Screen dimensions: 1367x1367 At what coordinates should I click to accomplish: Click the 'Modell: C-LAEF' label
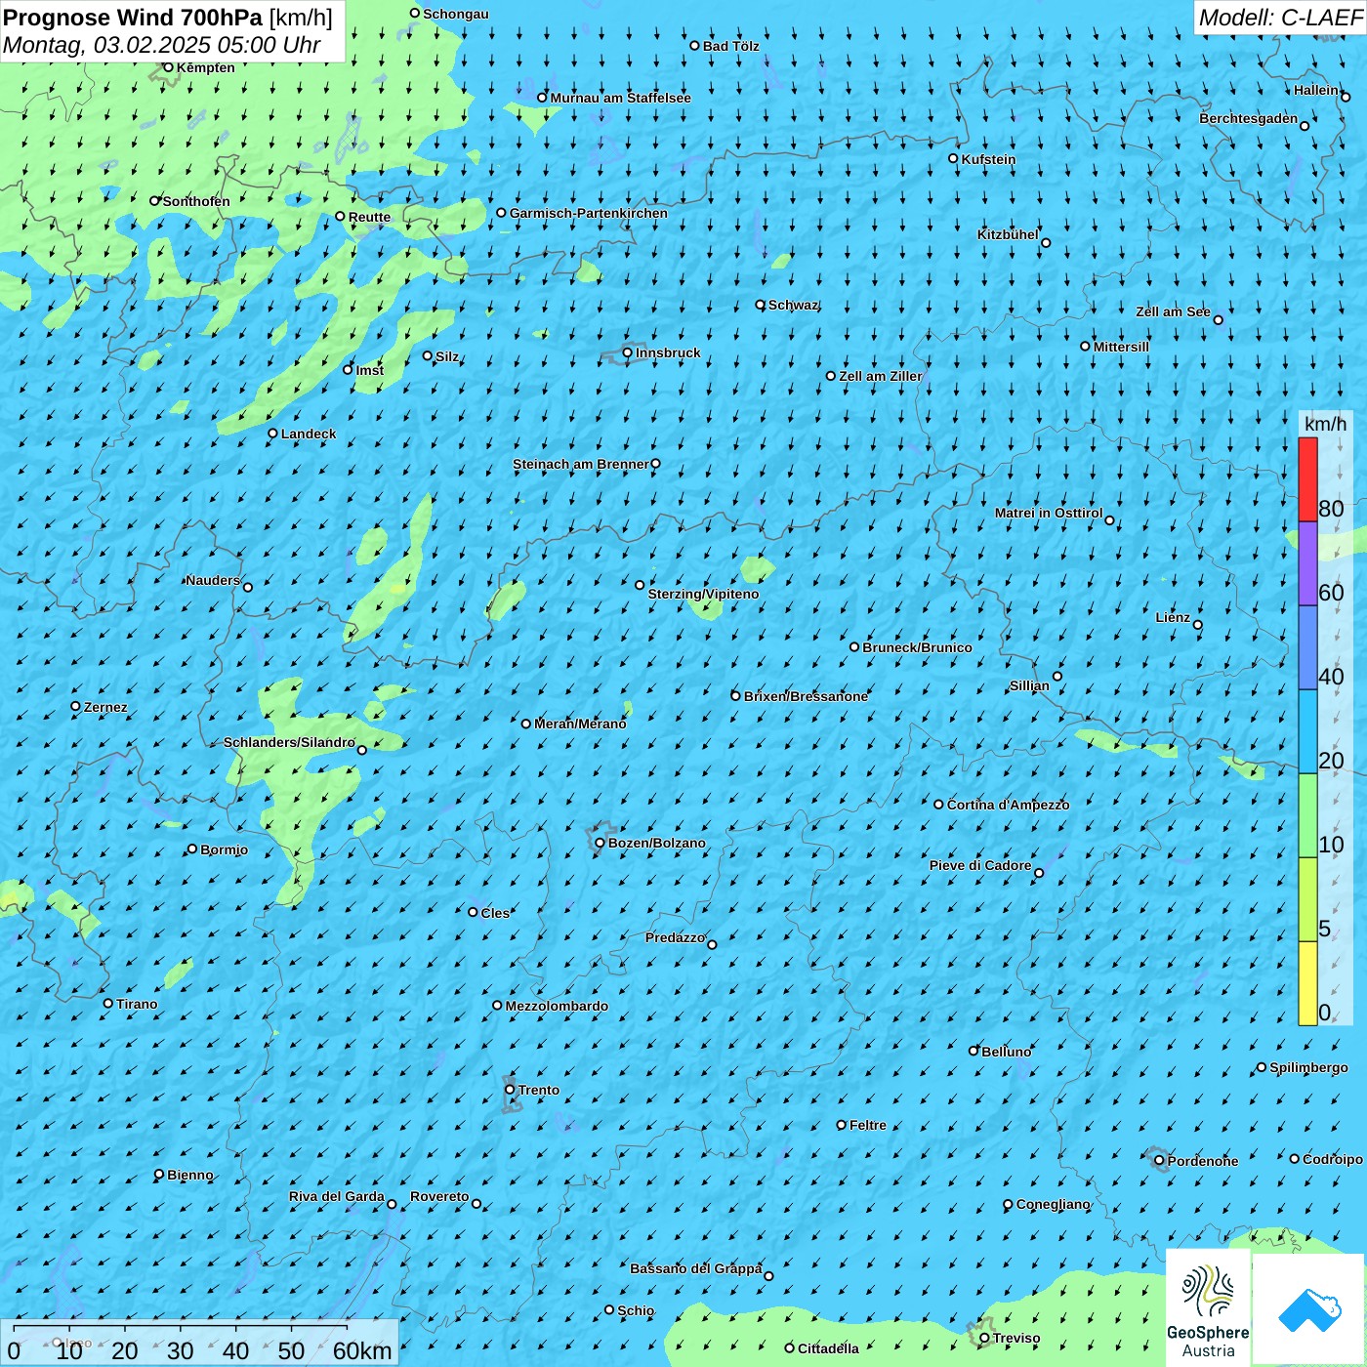(1280, 18)
